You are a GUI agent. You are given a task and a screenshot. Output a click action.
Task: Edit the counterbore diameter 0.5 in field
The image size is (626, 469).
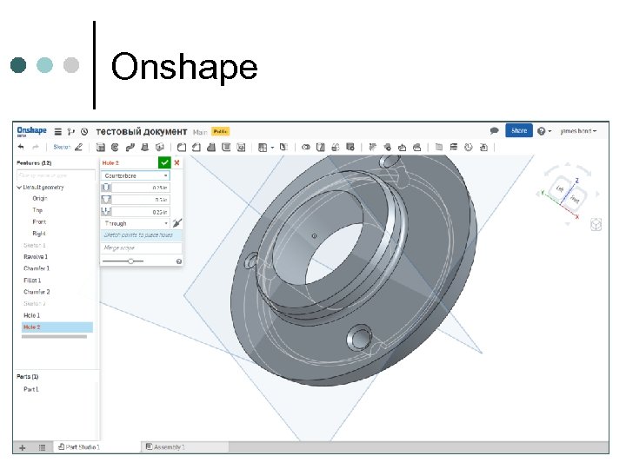click(x=141, y=200)
